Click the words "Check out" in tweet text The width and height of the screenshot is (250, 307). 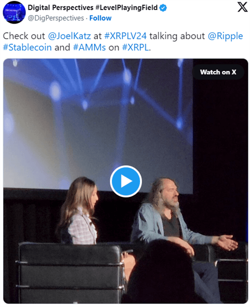[24, 36]
